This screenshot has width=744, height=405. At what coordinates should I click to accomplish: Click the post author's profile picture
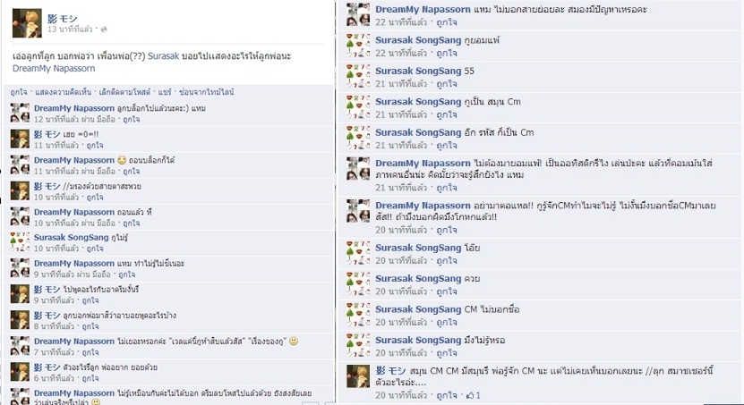pos(27,22)
